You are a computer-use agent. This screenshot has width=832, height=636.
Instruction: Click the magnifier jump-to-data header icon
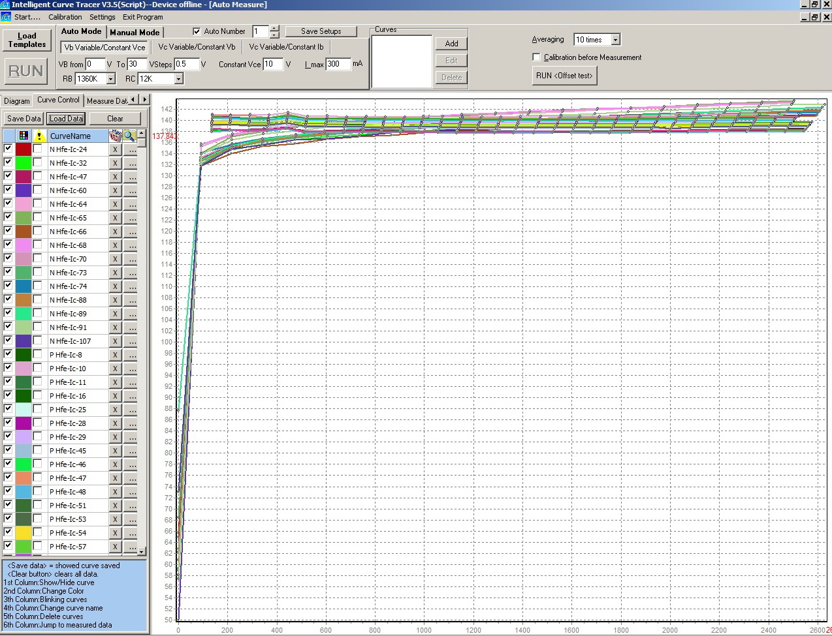pos(129,136)
